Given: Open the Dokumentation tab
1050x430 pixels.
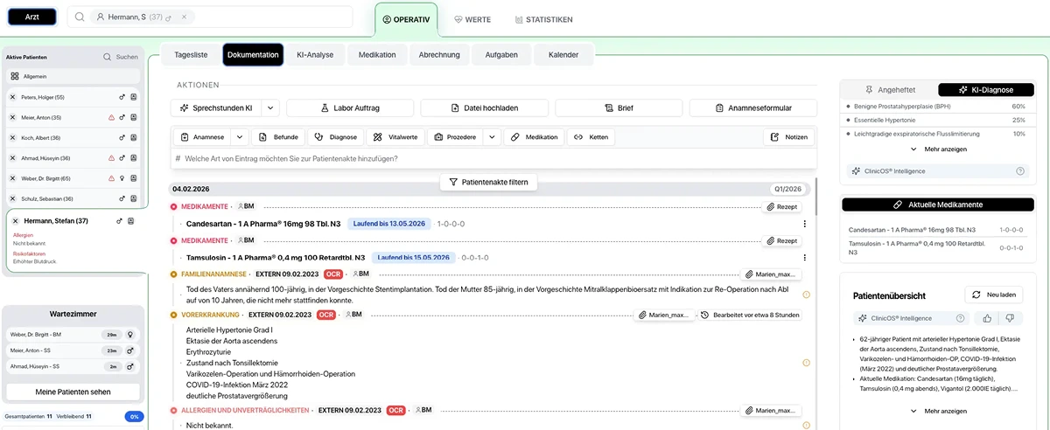Looking at the screenshot, I should pyautogui.click(x=253, y=55).
